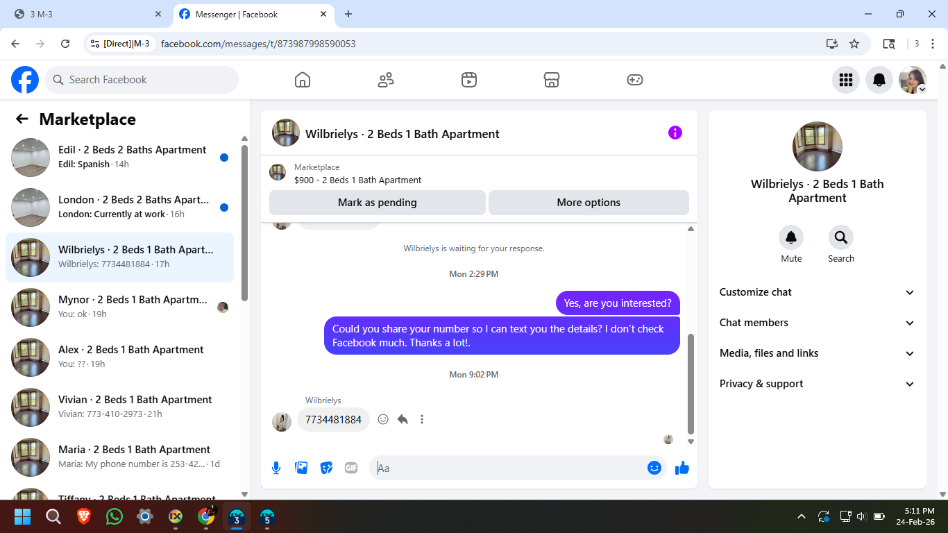The image size is (948, 533).
Task: Open the Wilbrielys chat header title
Action: 403,134
